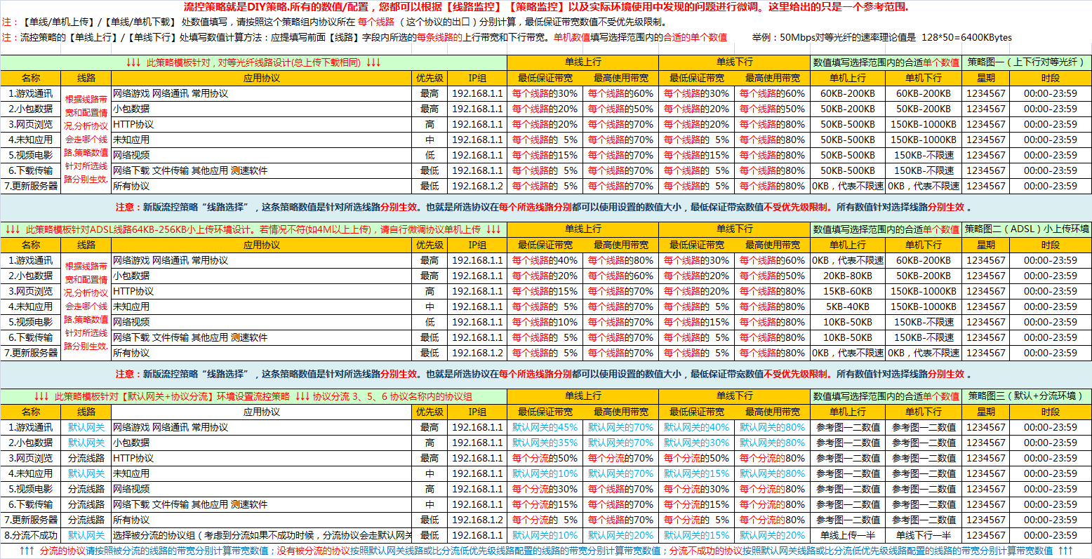Select the '每个线路的40%' cell
Image resolution: width=1092 pixels, height=559 pixels.
545,260
